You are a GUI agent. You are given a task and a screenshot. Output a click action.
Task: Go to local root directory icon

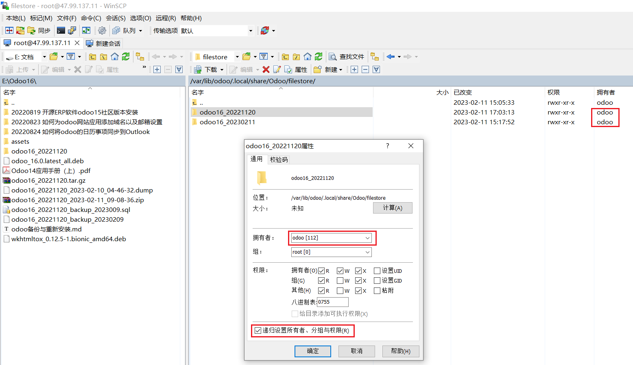coord(104,57)
